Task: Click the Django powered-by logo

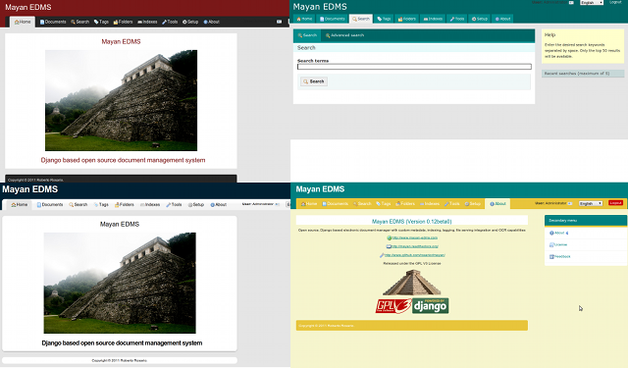Action: tap(430, 305)
